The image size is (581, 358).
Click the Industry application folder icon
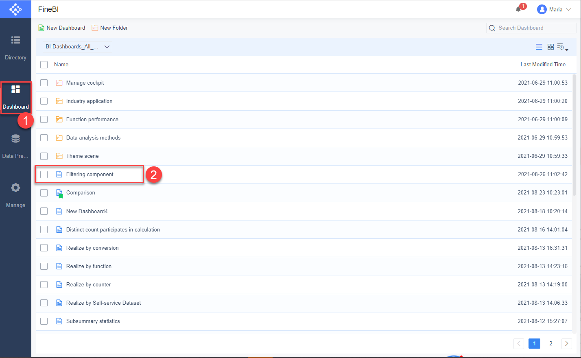pos(59,101)
